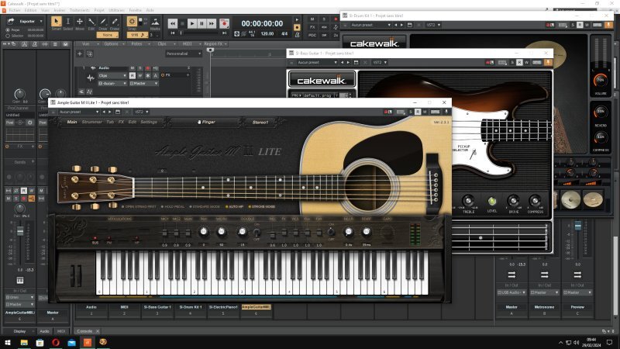The image size is (620, 349).
Task: Click the 120.00 tempo field
Action: [x=267, y=34]
